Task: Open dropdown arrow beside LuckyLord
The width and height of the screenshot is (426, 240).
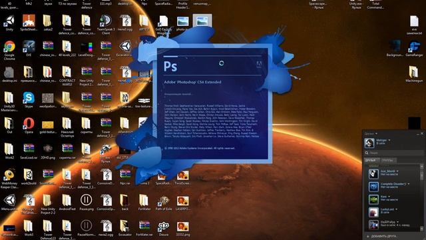Action: pyautogui.click(x=396, y=209)
